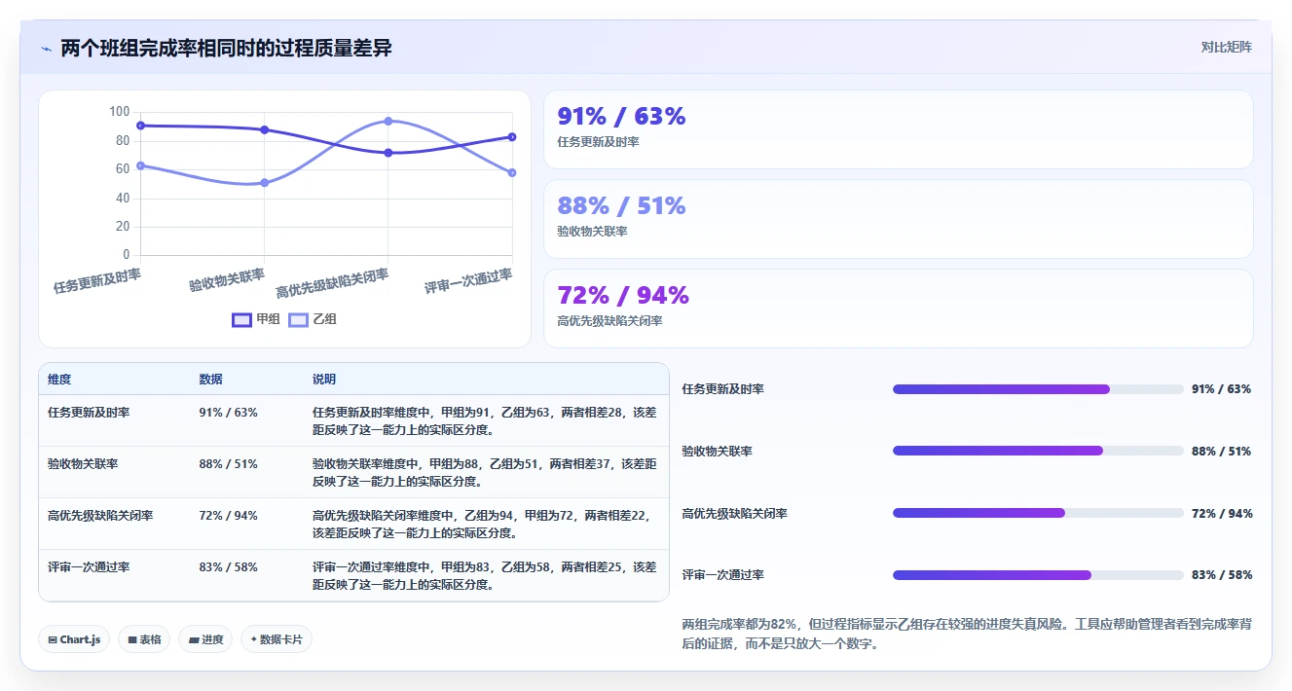The width and height of the screenshot is (1292, 691).
Task: Click the table description mentioning 两者相差25
Action: tap(485, 575)
